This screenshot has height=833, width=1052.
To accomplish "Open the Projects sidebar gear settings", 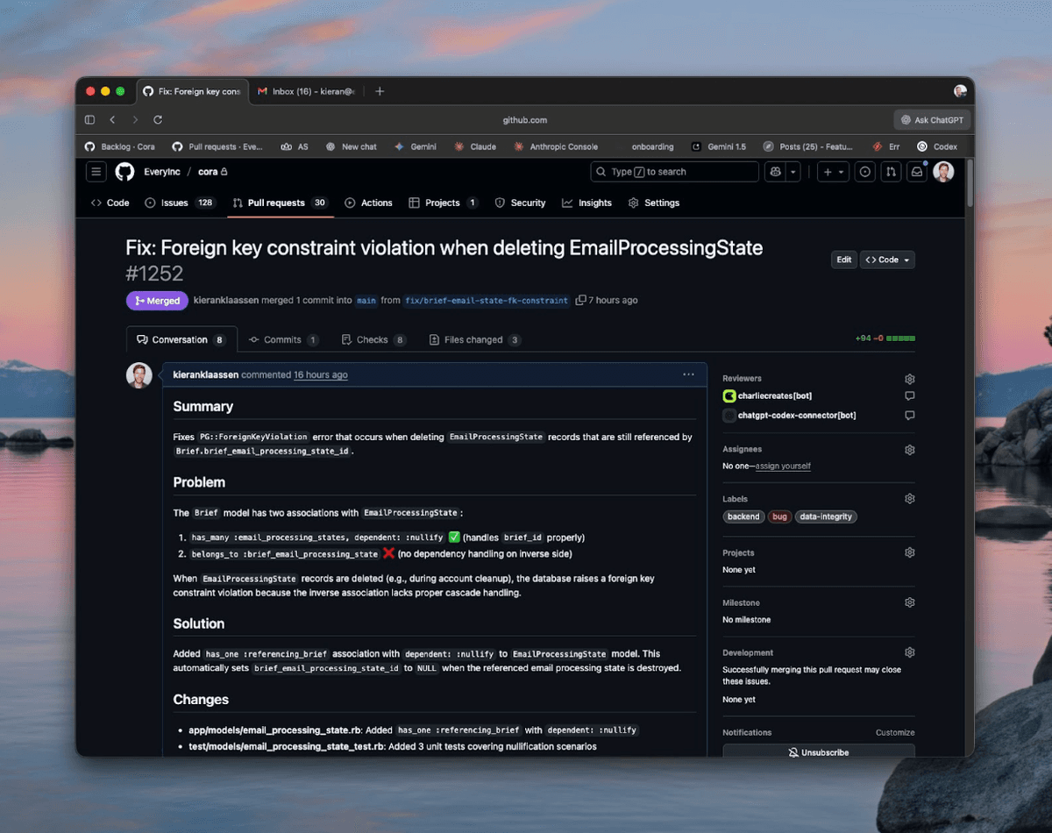I will pyautogui.click(x=910, y=553).
